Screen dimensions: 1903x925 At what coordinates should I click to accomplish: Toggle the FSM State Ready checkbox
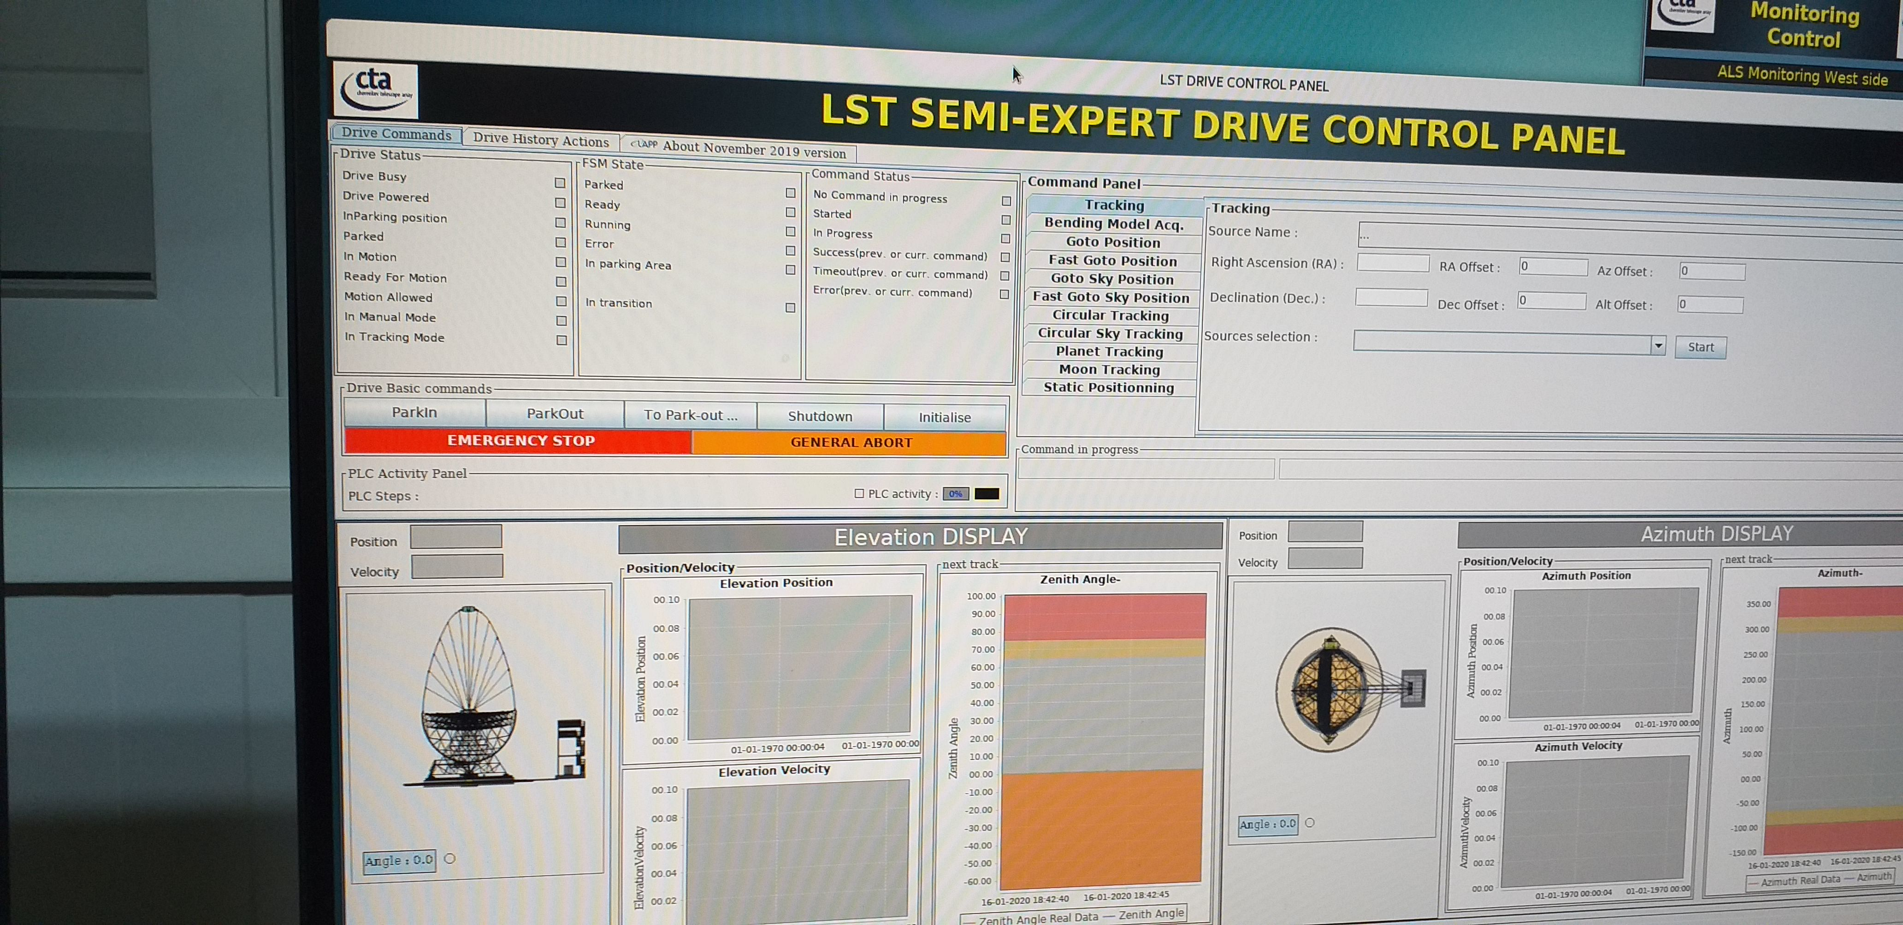pos(791,212)
